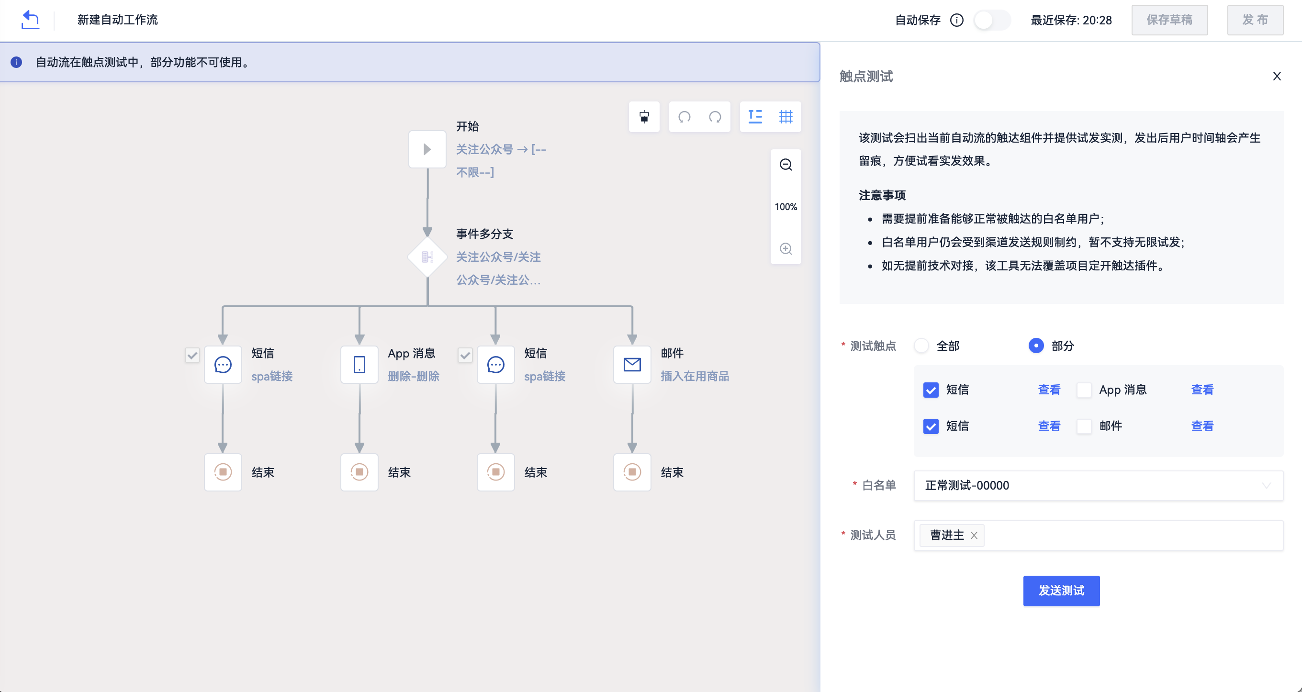Image resolution: width=1302 pixels, height=692 pixels.
Task: Click the 发布 button
Action: pos(1255,20)
